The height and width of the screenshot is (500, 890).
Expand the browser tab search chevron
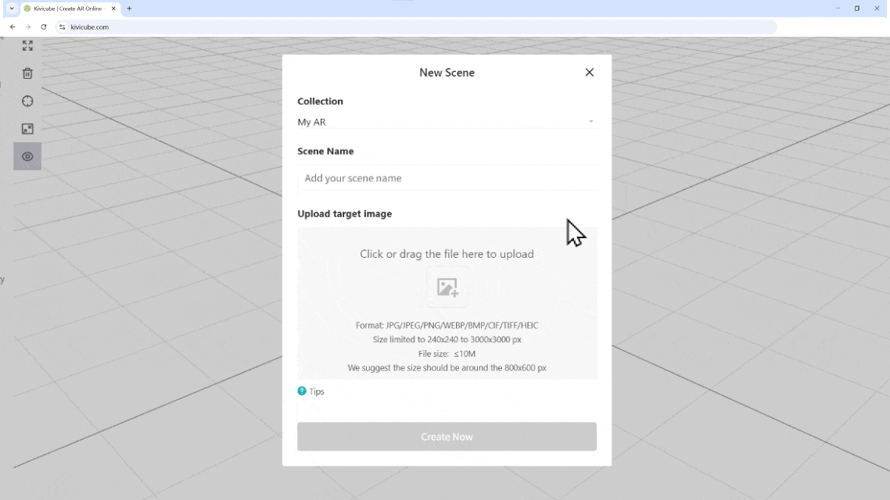click(12, 9)
